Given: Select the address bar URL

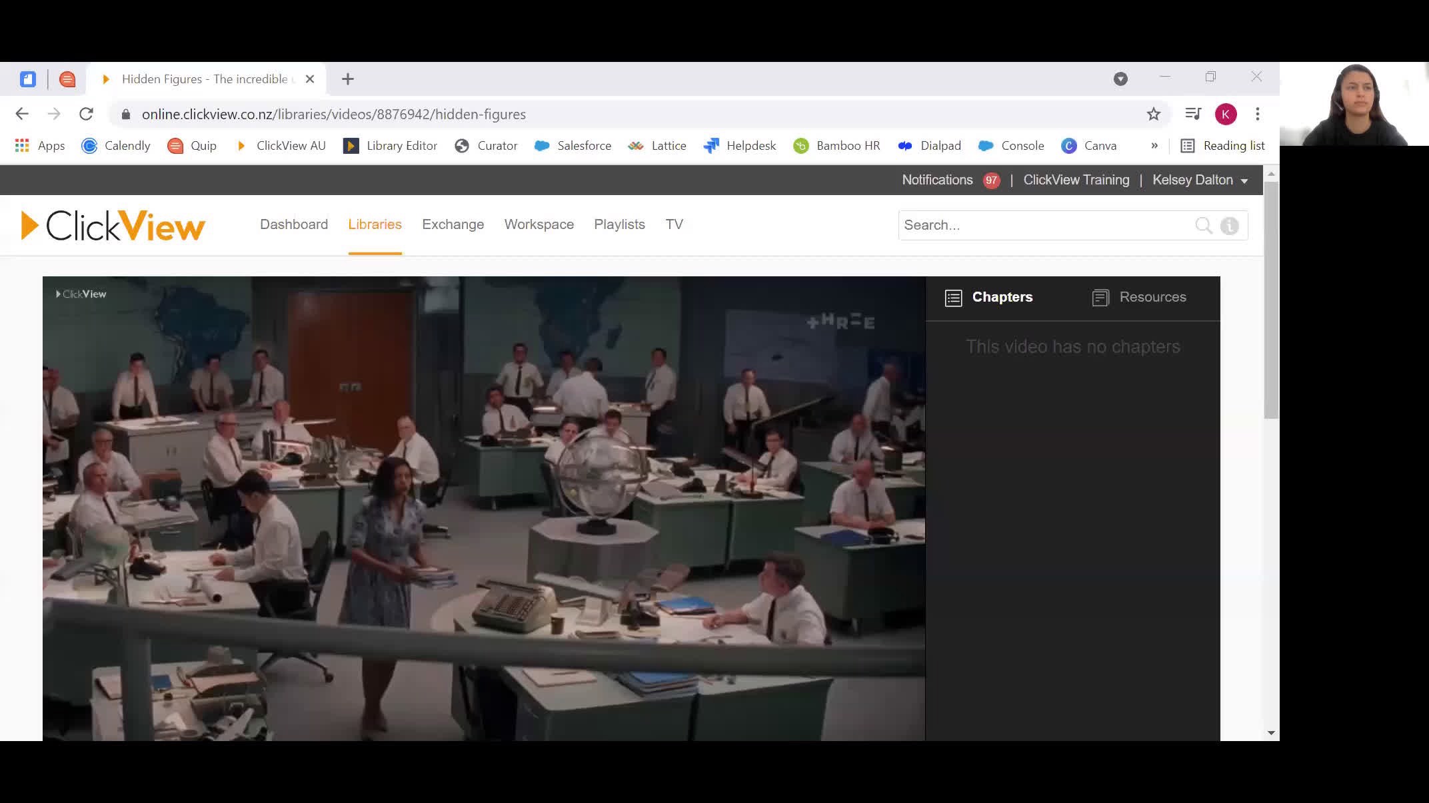Looking at the screenshot, I should coord(333,115).
